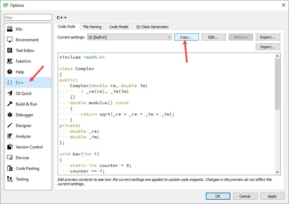Expand the Current settings combo box
Image resolution: width=289 pixels, height=204 pixels.
pos(129,37)
